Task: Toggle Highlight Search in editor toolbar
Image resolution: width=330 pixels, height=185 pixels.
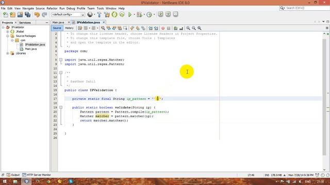Action: 120,28
